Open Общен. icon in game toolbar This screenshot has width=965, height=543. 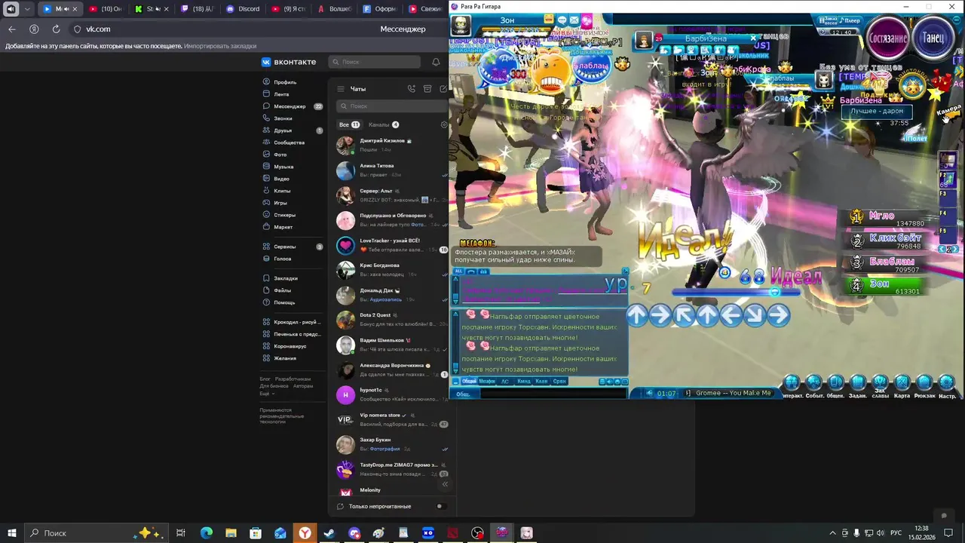click(x=835, y=383)
